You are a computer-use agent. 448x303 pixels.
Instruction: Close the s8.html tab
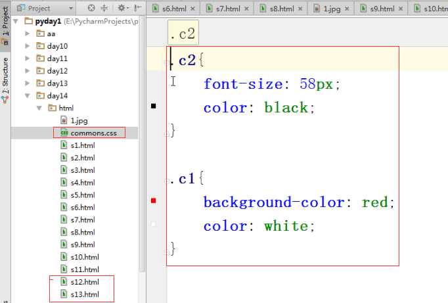click(300, 9)
